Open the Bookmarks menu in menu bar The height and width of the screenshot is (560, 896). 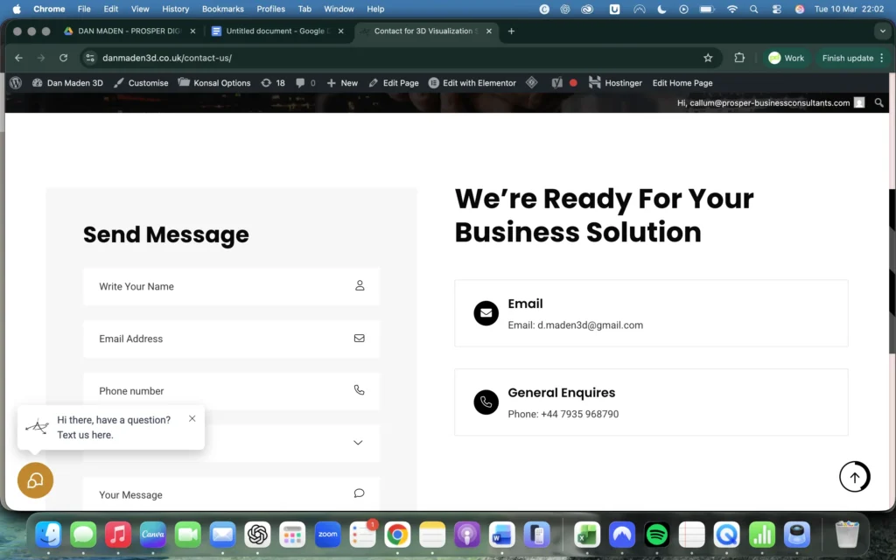pos(222,9)
